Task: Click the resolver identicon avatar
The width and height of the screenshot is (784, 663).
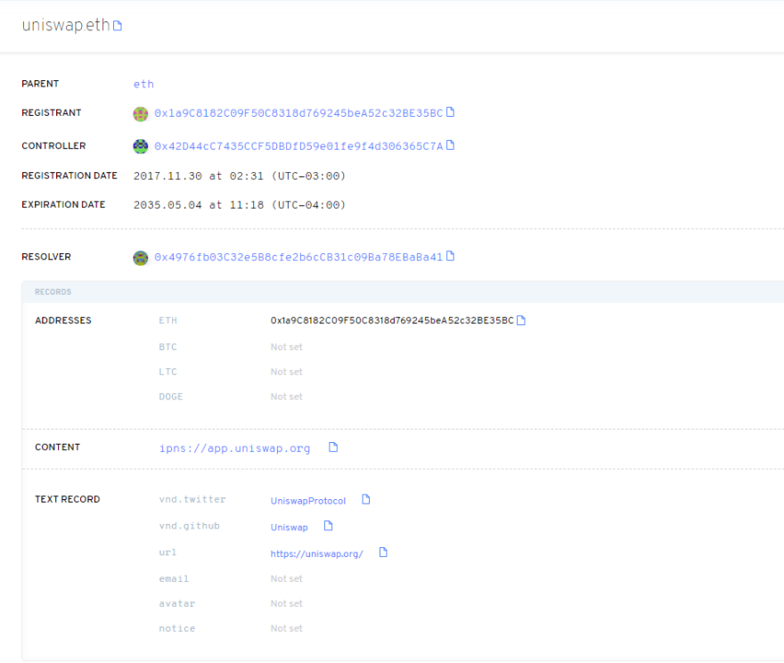Action: click(x=141, y=258)
